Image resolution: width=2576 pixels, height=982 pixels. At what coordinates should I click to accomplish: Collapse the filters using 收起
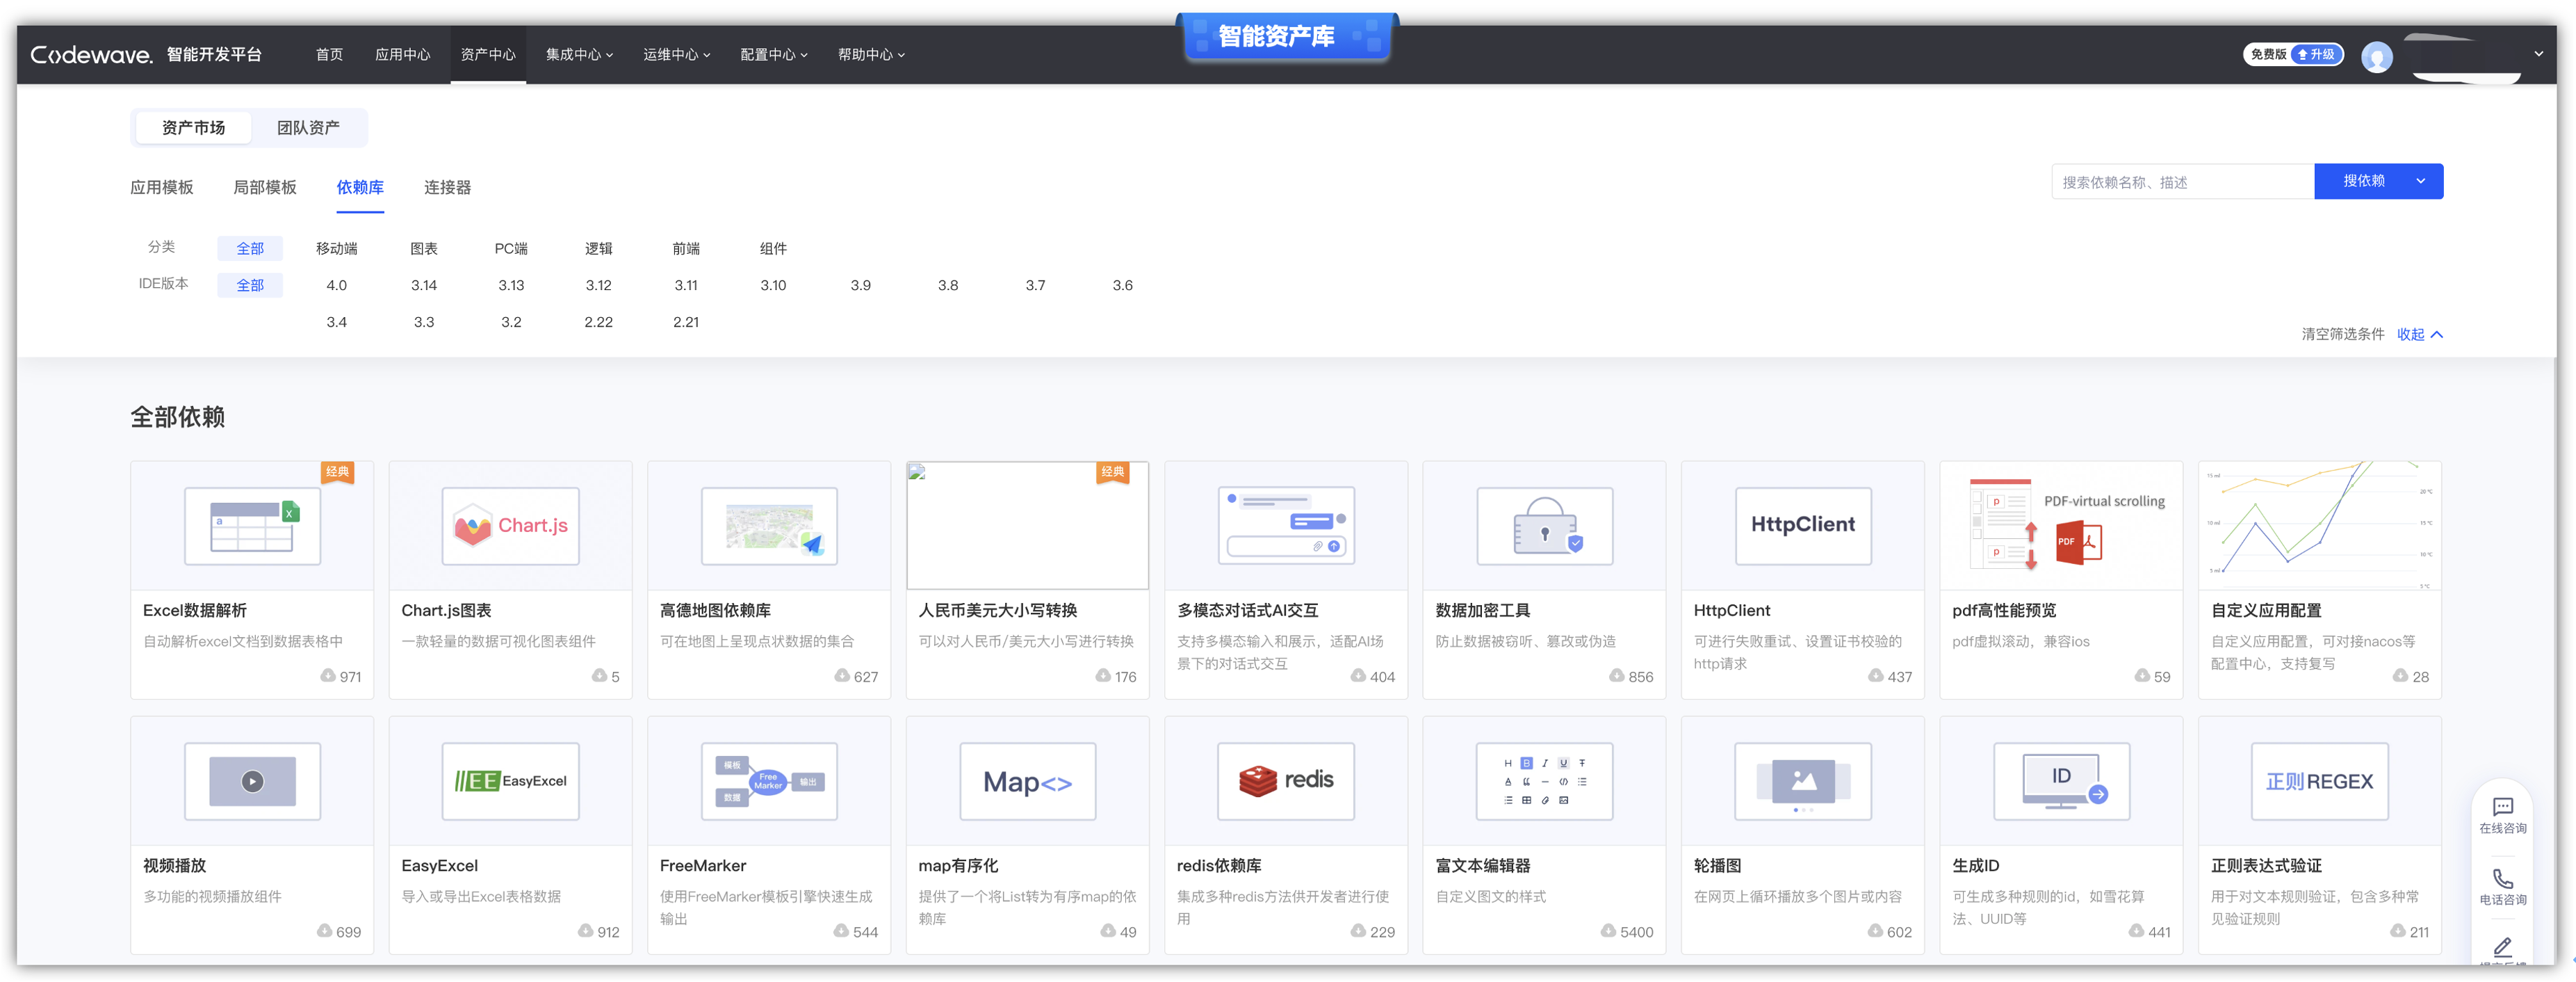[x=2419, y=335]
